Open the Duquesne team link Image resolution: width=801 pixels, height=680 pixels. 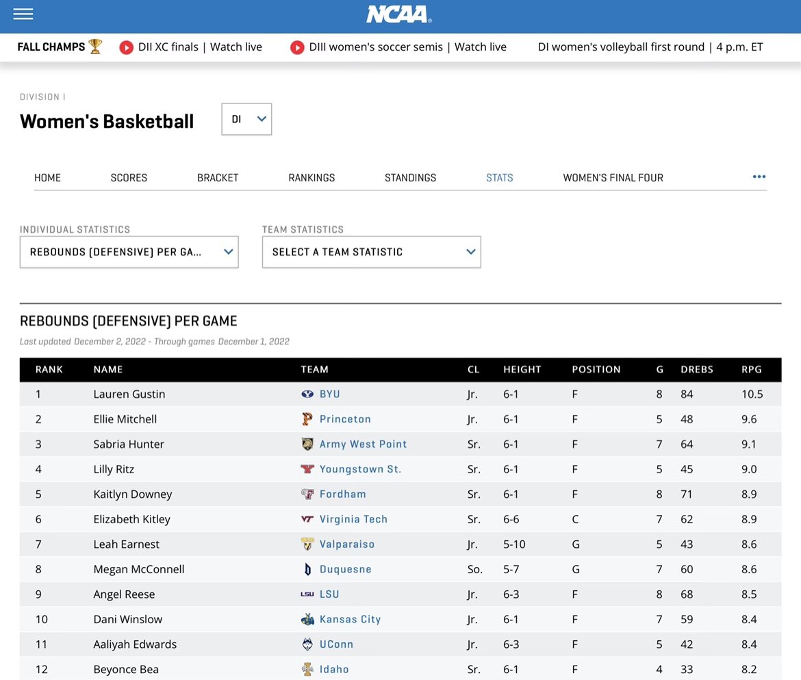(345, 569)
